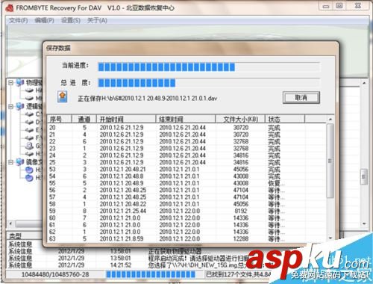This screenshot has width=373, height=284.
Task: Collapse the 逻辑 drives tree node
Action: (x=10, y=106)
